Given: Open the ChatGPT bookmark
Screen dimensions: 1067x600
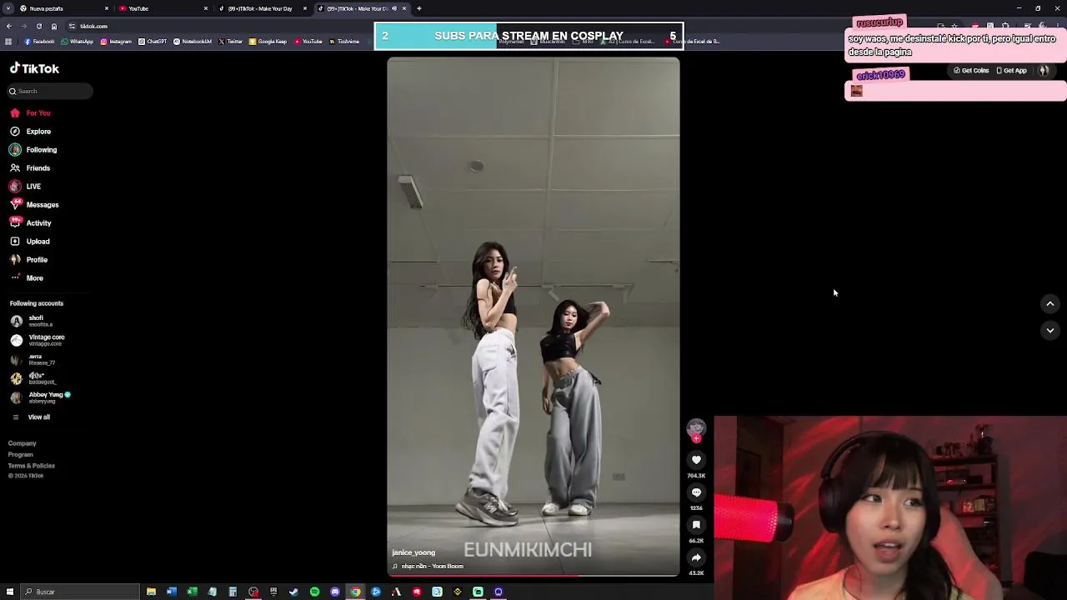Looking at the screenshot, I should [x=153, y=42].
